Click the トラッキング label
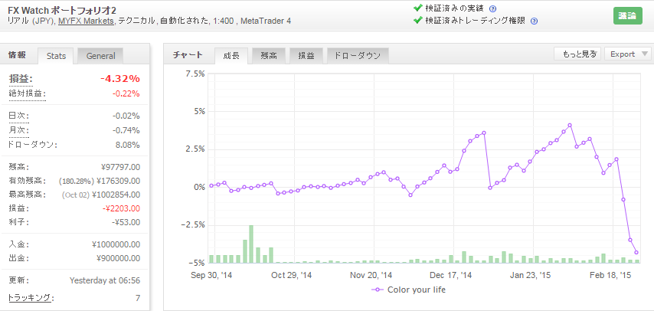Image resolution: width=654 pixels, height=311 pixels. click(x=31, y=298)
